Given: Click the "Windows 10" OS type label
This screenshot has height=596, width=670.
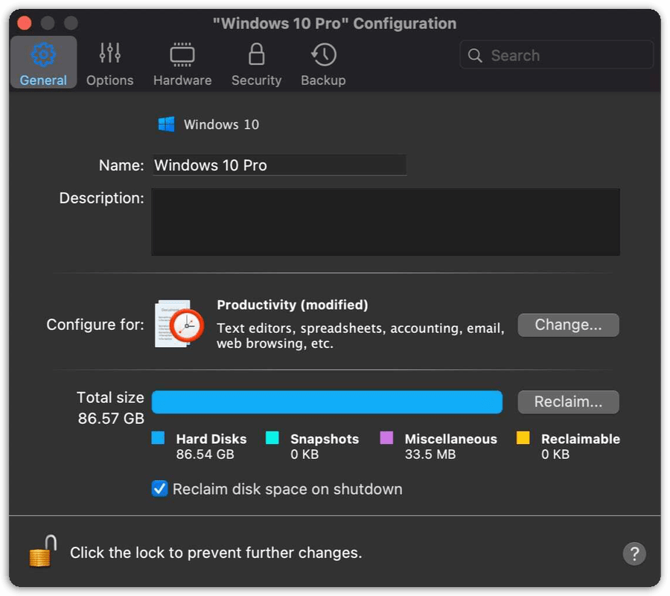Looking at the screenshot, I should [x=221, y=124].
